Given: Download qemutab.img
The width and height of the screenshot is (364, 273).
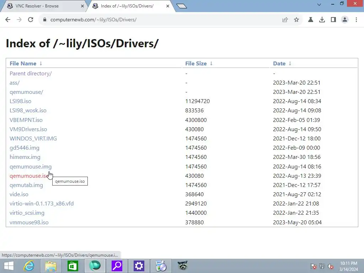Looking at the screenshot, I should coord(26,185).
